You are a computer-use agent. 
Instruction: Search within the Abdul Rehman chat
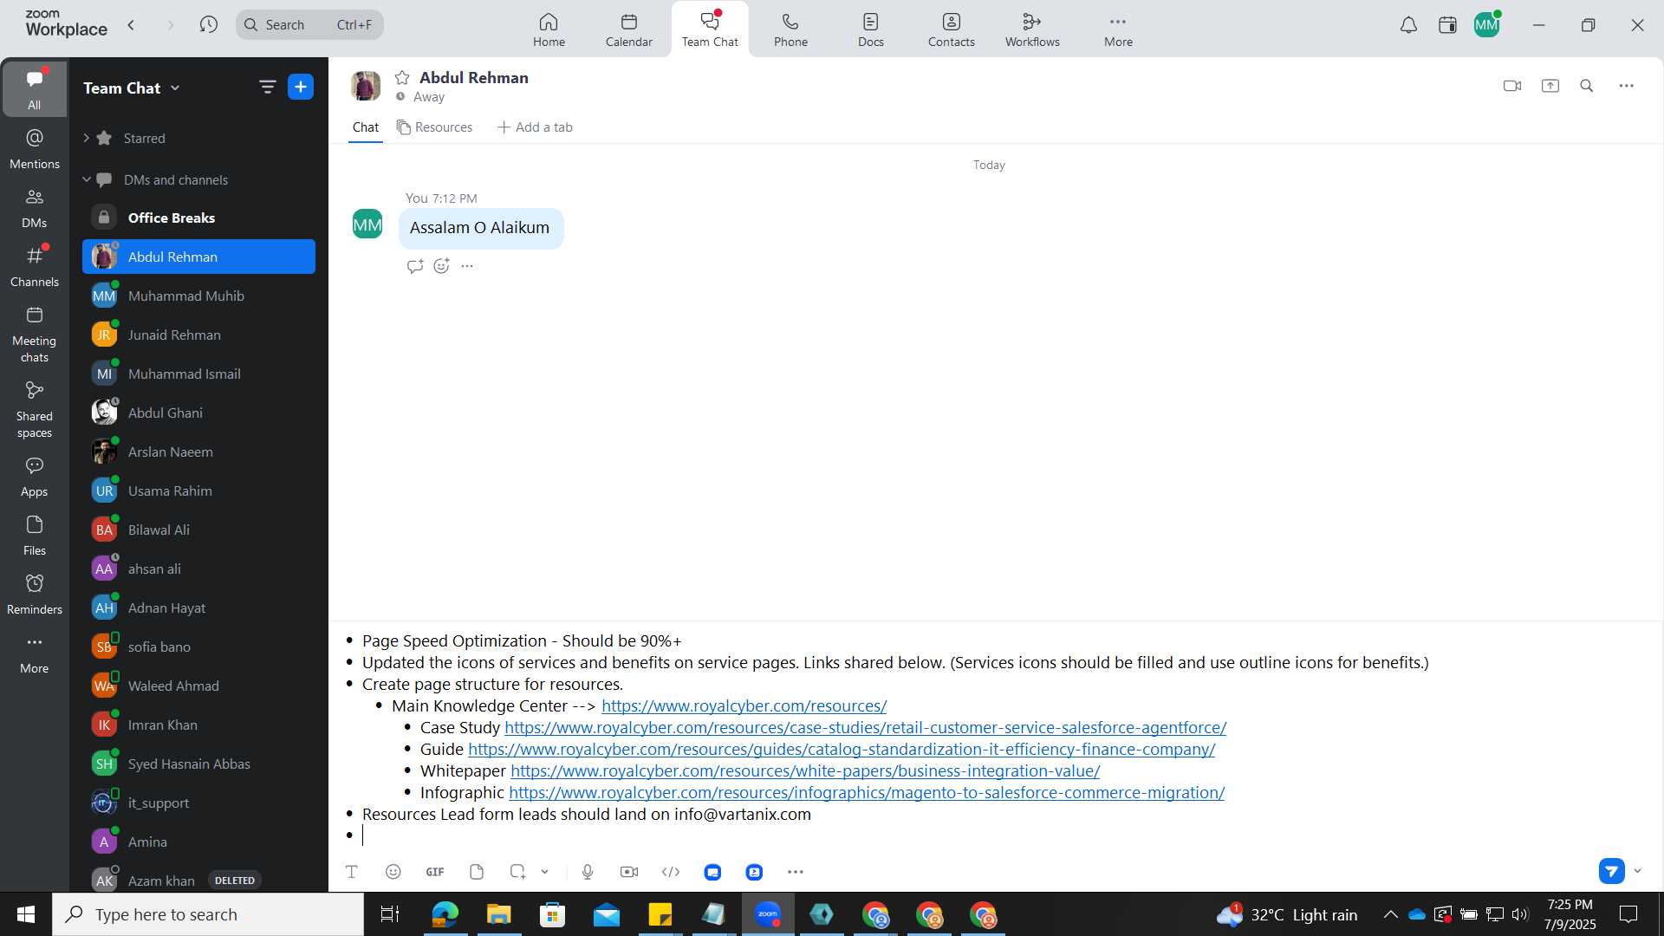click(1587, 86)
